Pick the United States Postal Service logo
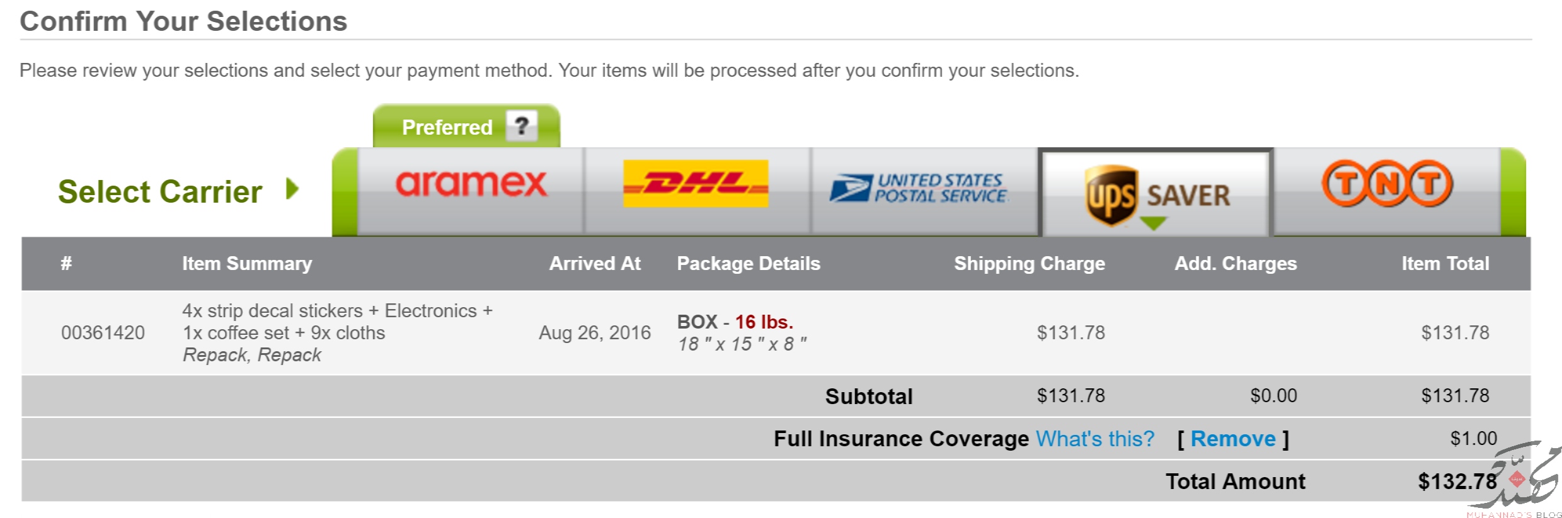The height and width of the screenshot is (518, 1562). tap(919, 188)
